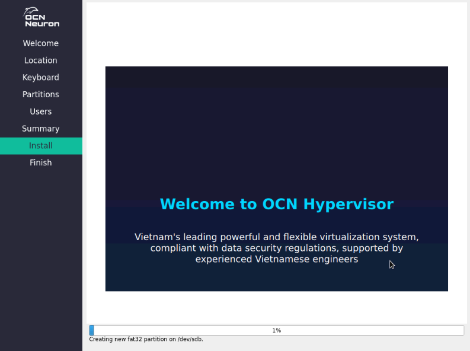Click the blue filled portion of progress bar

pos(91,330)
